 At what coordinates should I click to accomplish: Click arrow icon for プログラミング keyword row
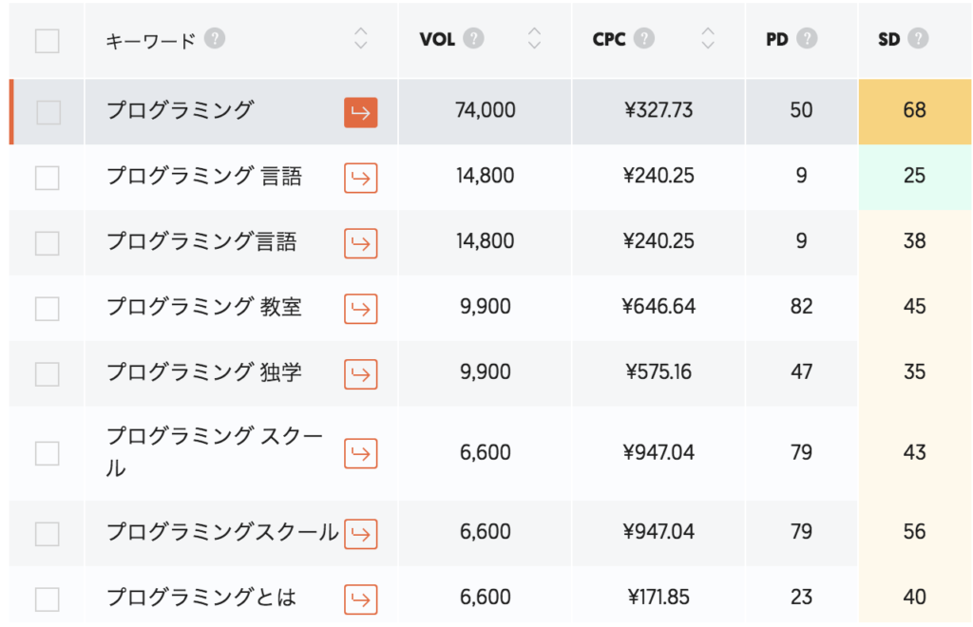360,112
